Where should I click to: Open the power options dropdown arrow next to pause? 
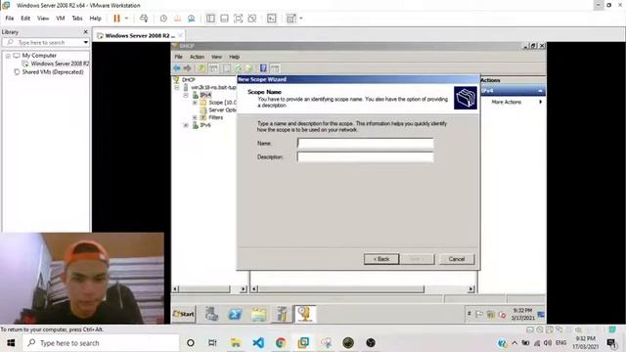tap(126, 19)
